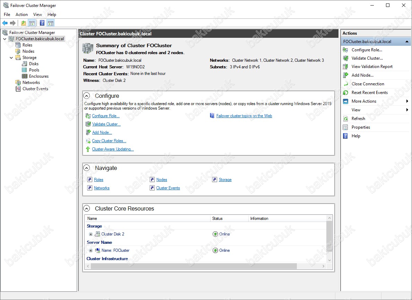Click the Forward arrow toolbar icon
The width and height of the screenshot is (412, 300).
tap(12, 23)
